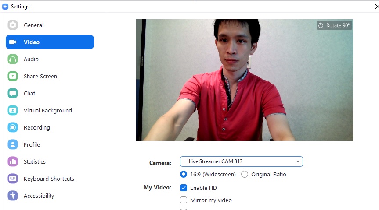
Task: Click the General gear icon
Action: tap(13, 25)
